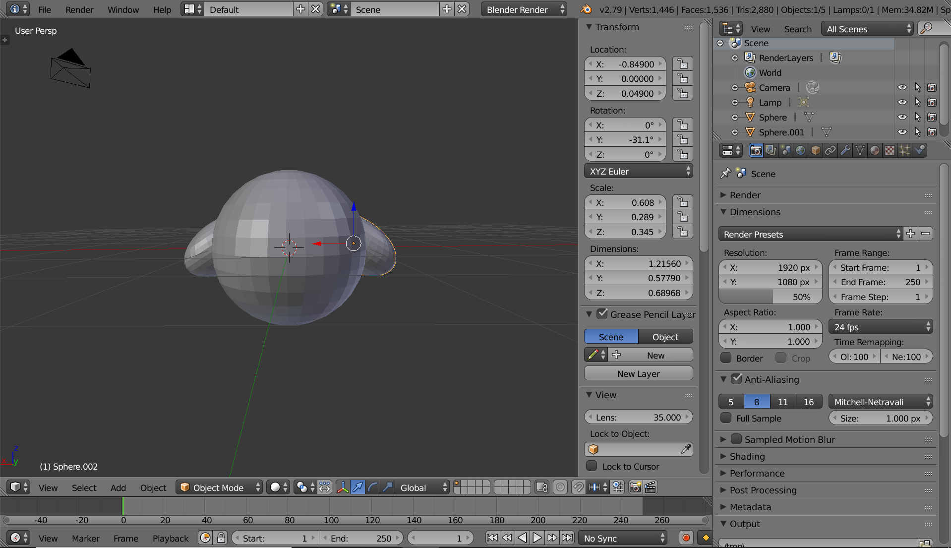The height and width of the screenshot is (548, 951).
Task: Toggle renderability camera for Lamp in outliner
Action: pyautogui.click(x=932, y=103)
